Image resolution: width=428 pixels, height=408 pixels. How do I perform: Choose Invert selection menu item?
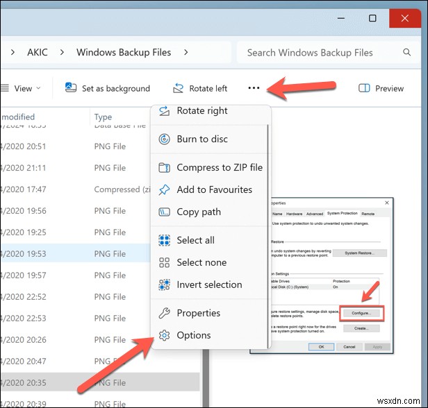pos(209,284)
